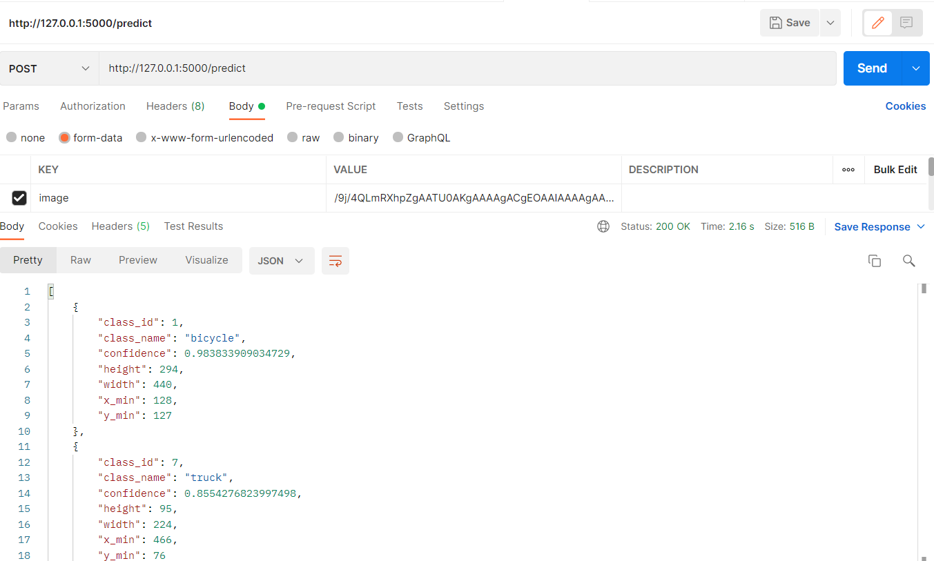Viewport: 934px width, 561px height.
Task: Select the none body type radio
Action: pyautogui.click(x=11, y=137)
